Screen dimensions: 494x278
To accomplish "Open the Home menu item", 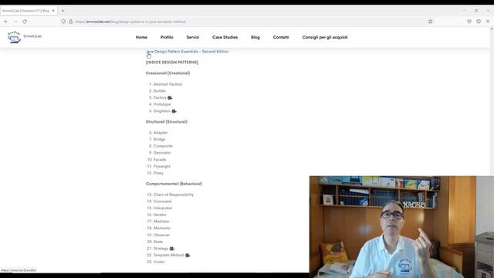I will 141,37.
